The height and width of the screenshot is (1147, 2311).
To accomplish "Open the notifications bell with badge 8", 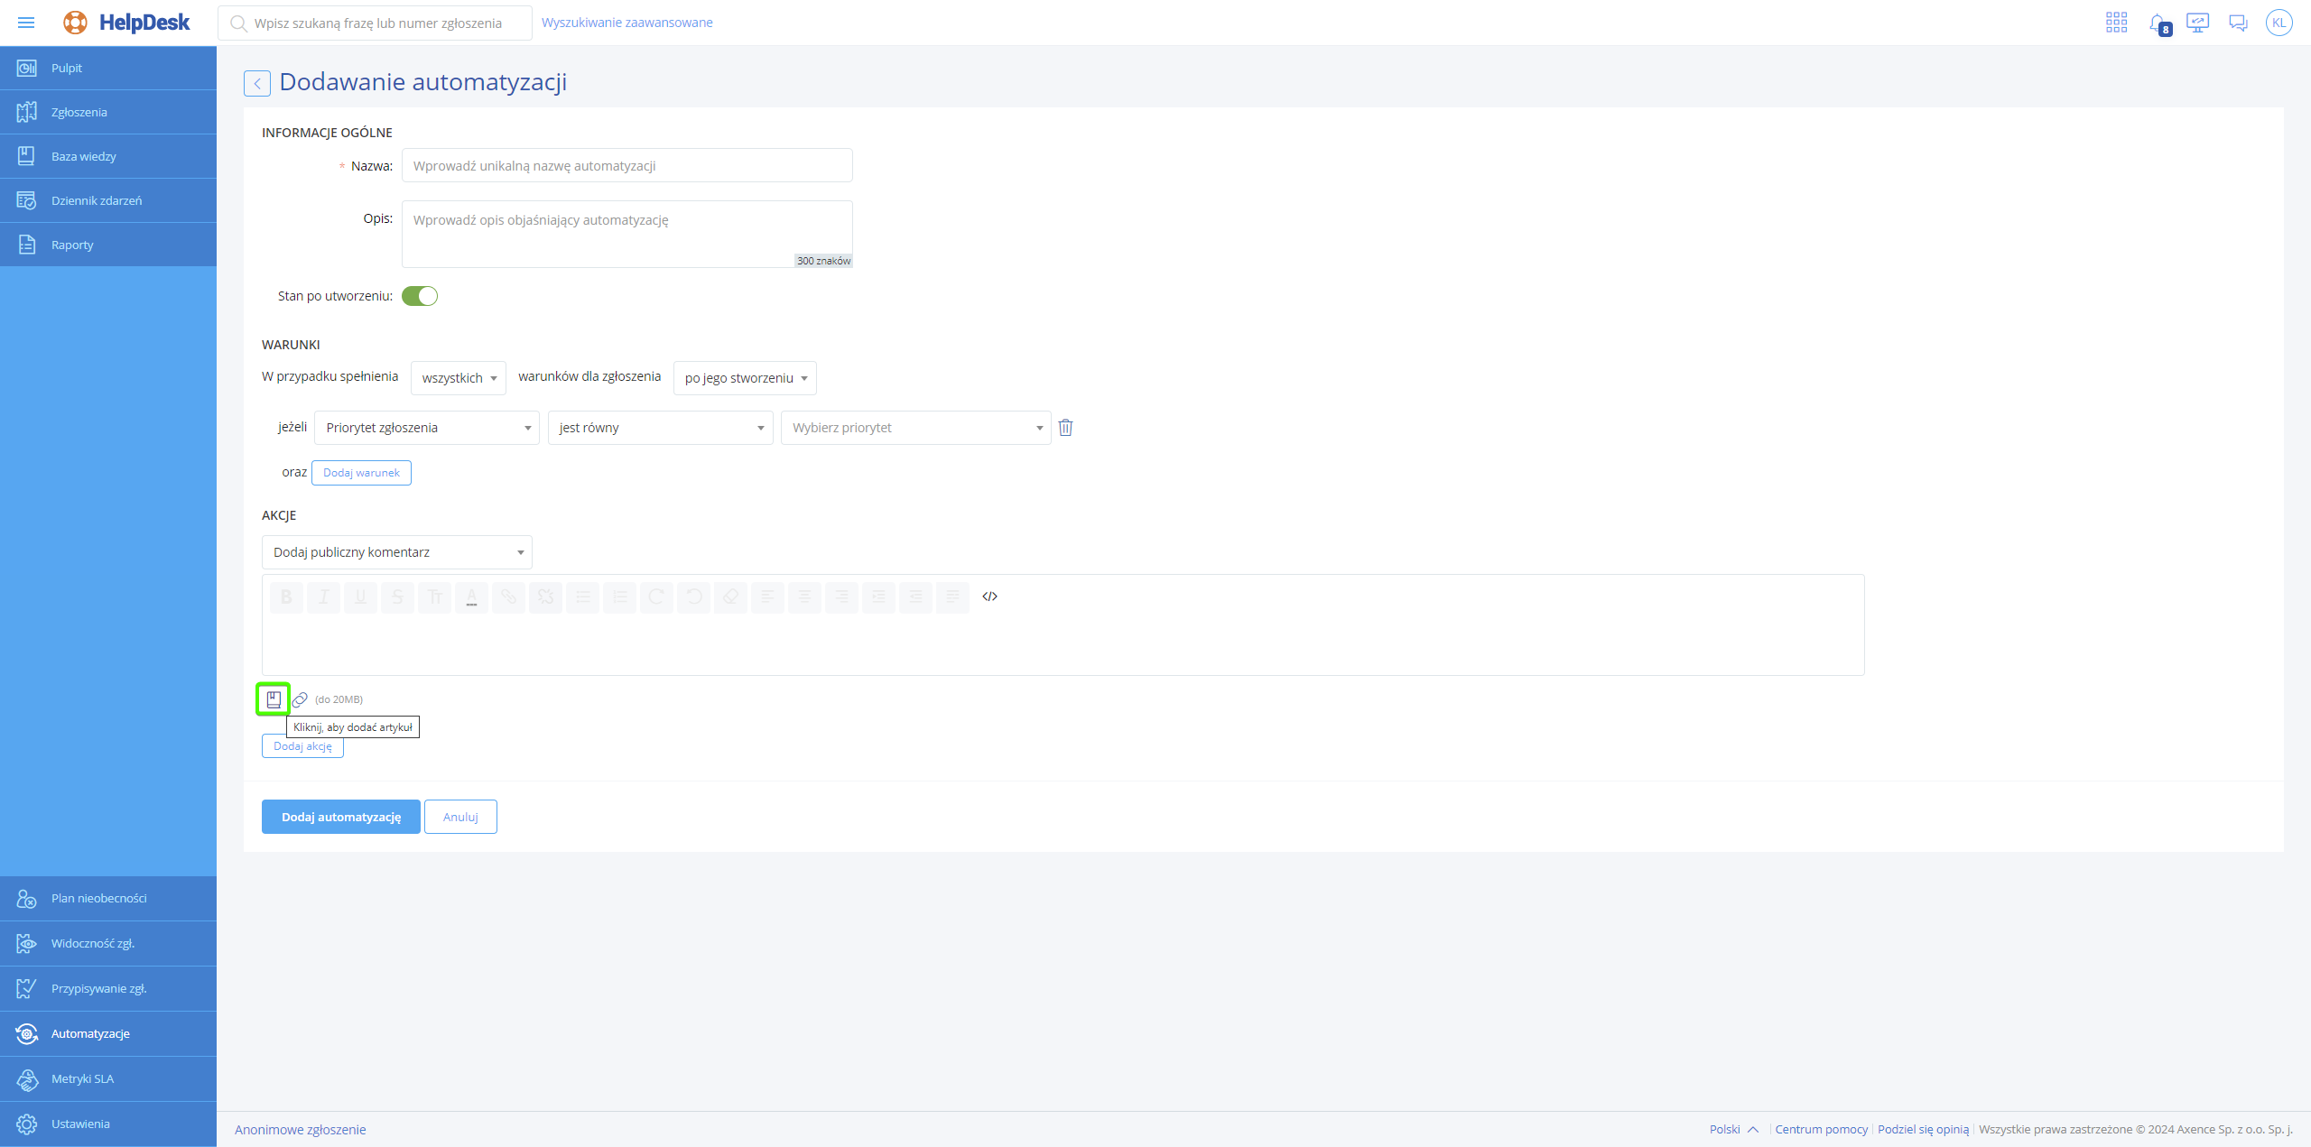I will 2158,23.
